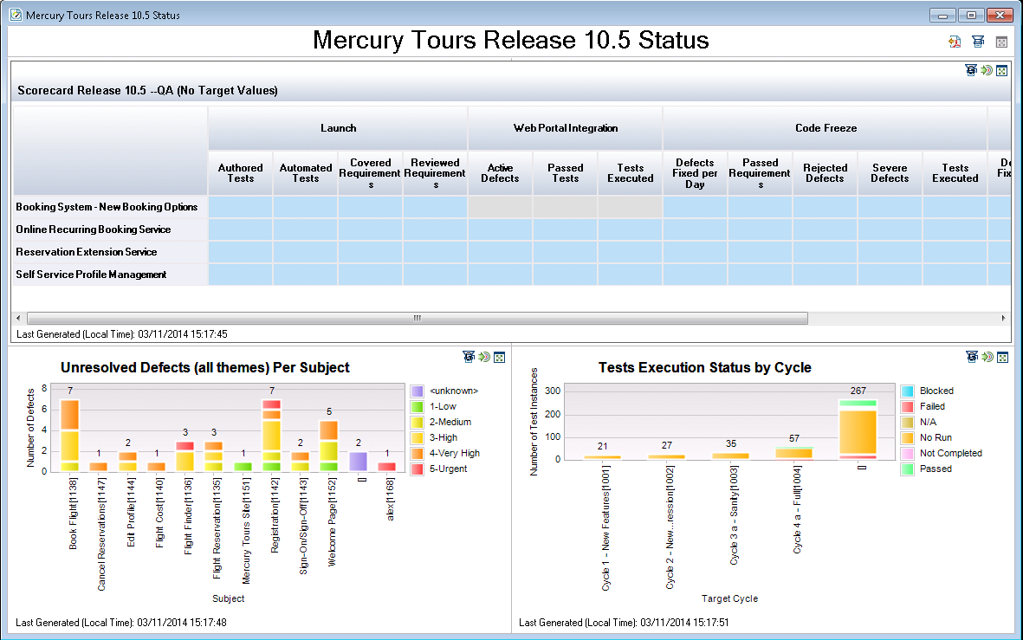The image size is (1023, 640).
Task: Click the window title bar application icon
Action: pyautogui.click(x=16, y=15)
